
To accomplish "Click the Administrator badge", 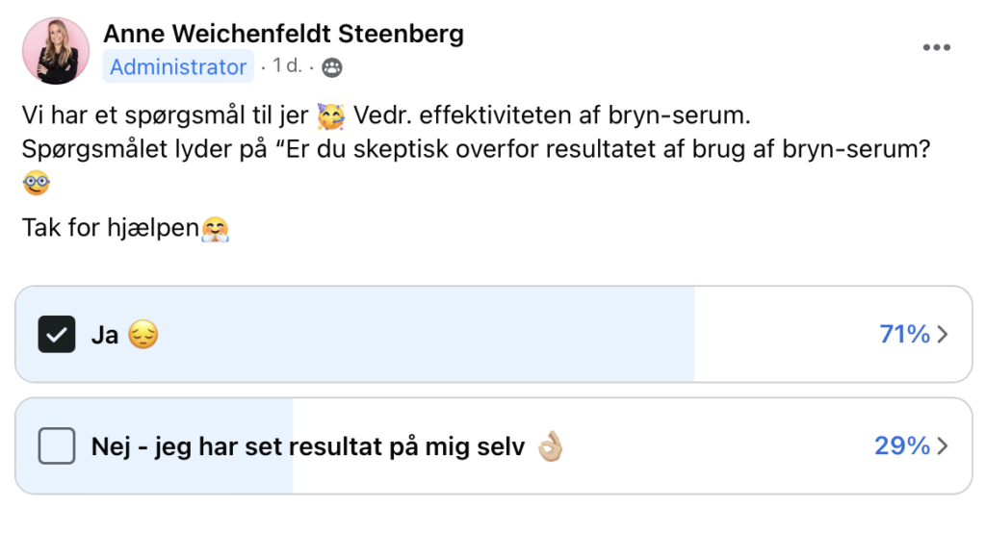I will [x=178, y=66].
